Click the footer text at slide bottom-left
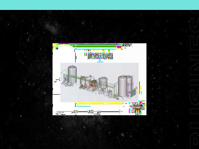This screenshot has width=199, height=149. 60,113
